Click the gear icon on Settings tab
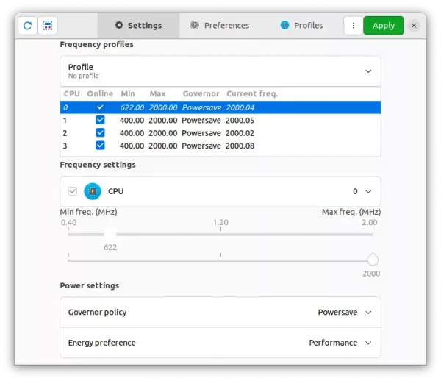Image resolution: width=441 pixels, height=381 pixels. pyautogui.click(x=119, y=26)
